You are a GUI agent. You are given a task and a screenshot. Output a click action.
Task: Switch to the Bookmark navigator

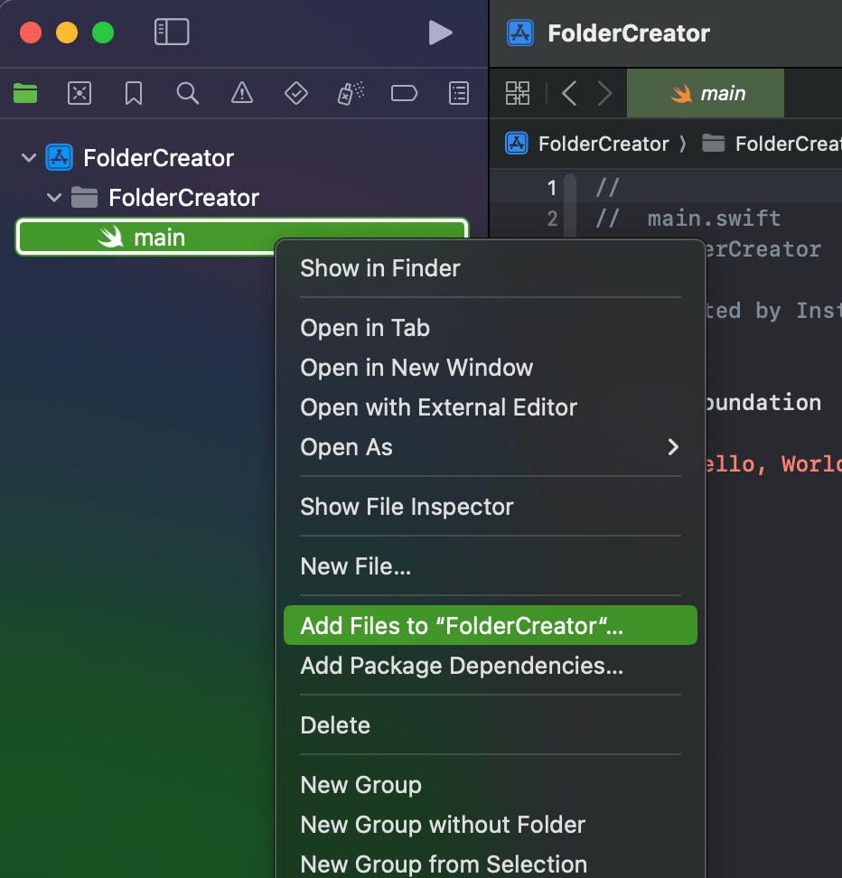[x=134, y=93]
